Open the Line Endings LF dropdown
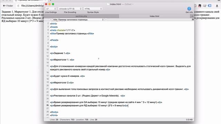This screenshot has width=221, height=124. pyautogui.click(x=51, y=9)
